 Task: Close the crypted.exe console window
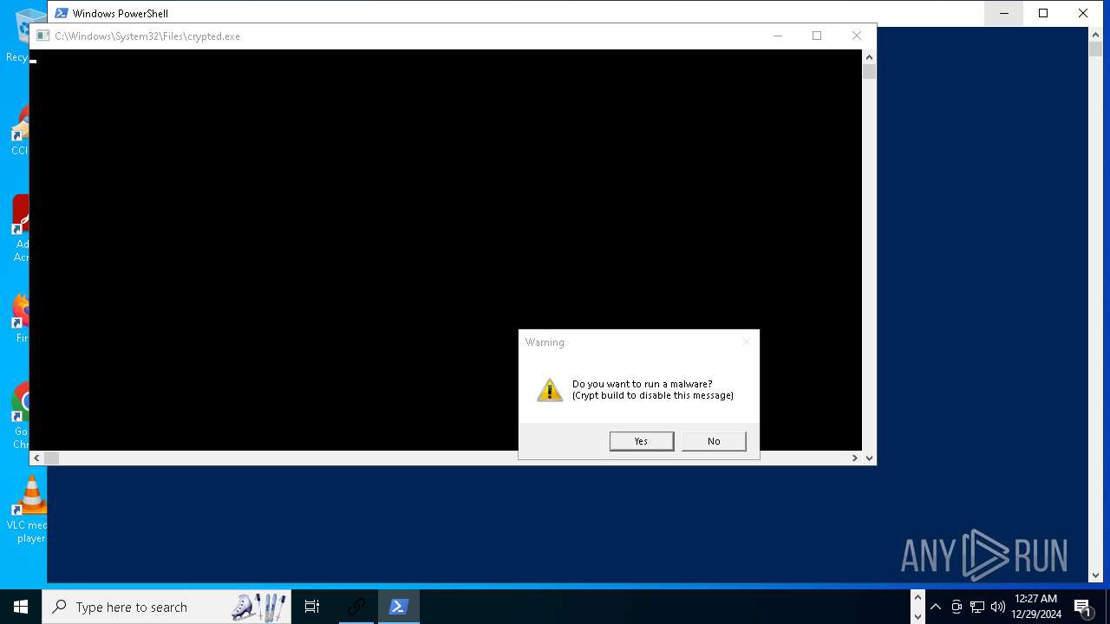[x=857, y=36]
